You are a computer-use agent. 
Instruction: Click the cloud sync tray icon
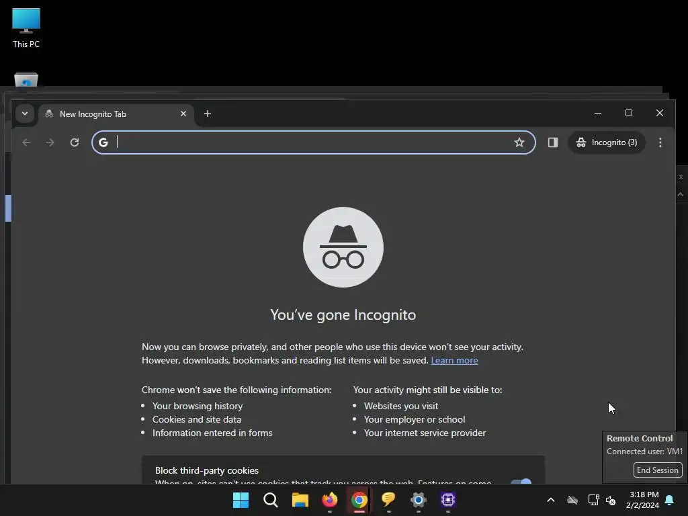click(572, 500)
